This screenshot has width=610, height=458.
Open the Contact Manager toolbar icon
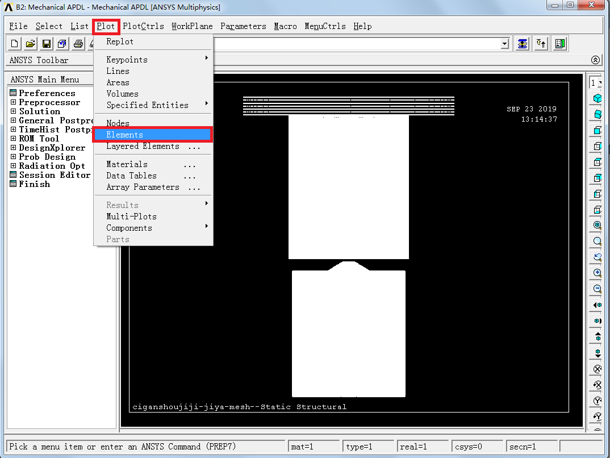click(560, 44)
